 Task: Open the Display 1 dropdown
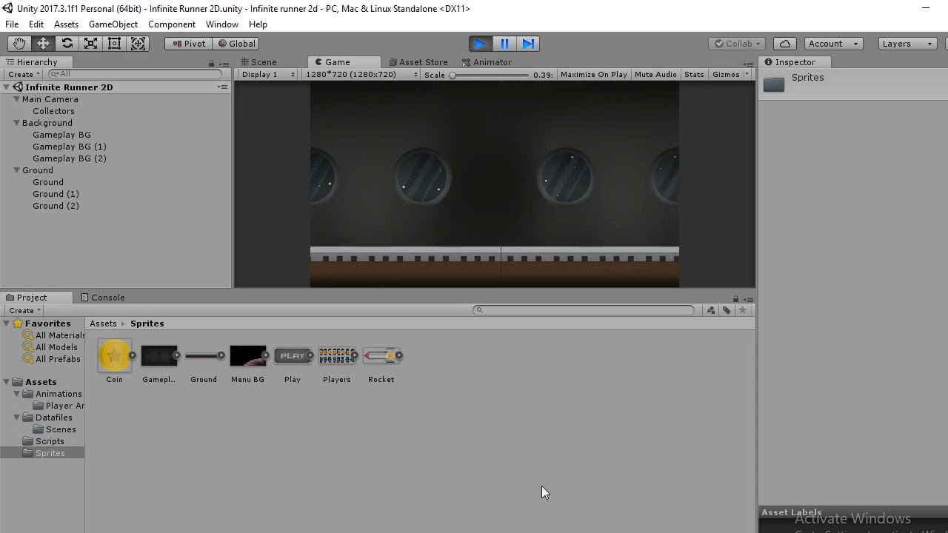click(268, 75)
